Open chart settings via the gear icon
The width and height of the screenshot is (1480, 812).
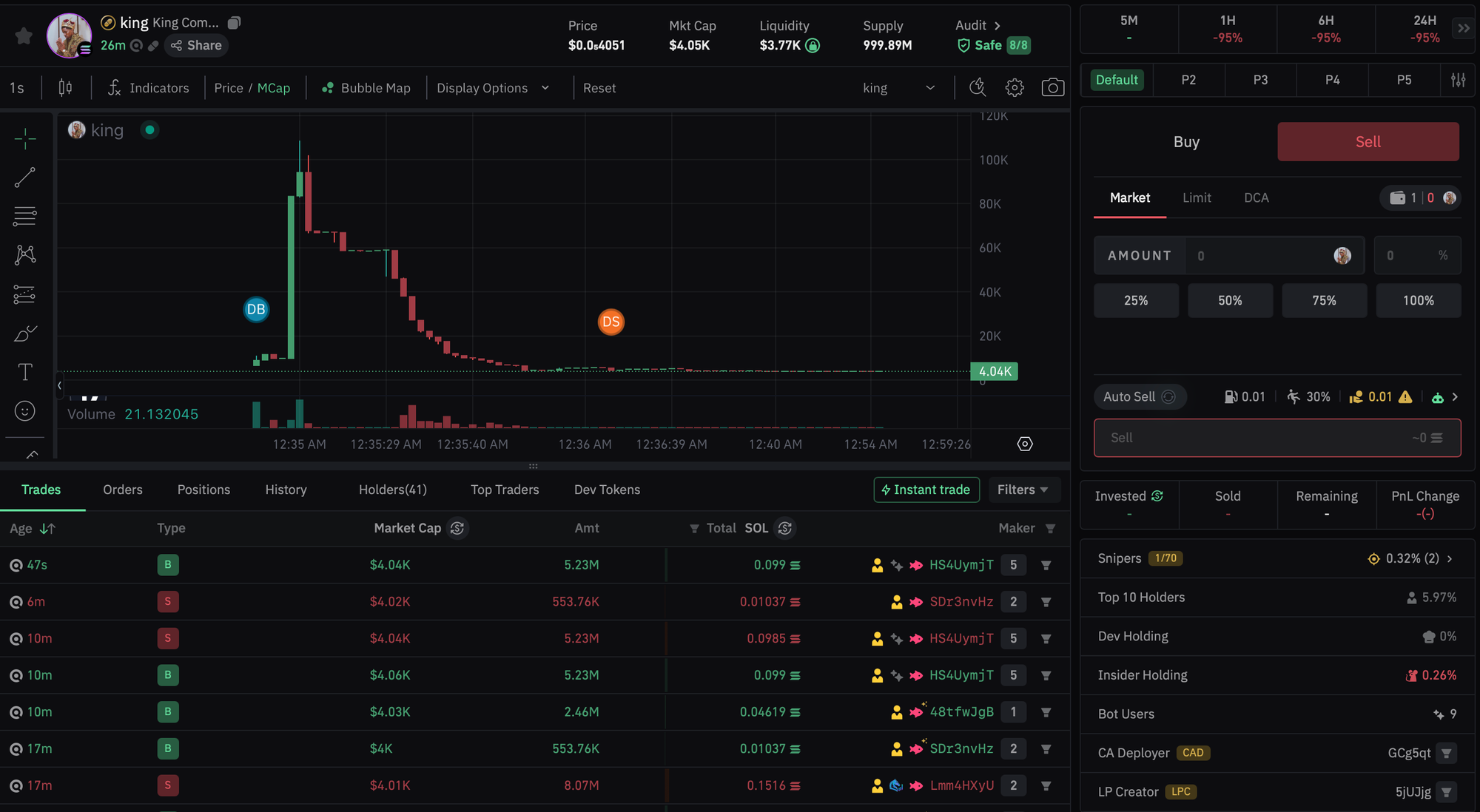click(x=1015, y=87)
